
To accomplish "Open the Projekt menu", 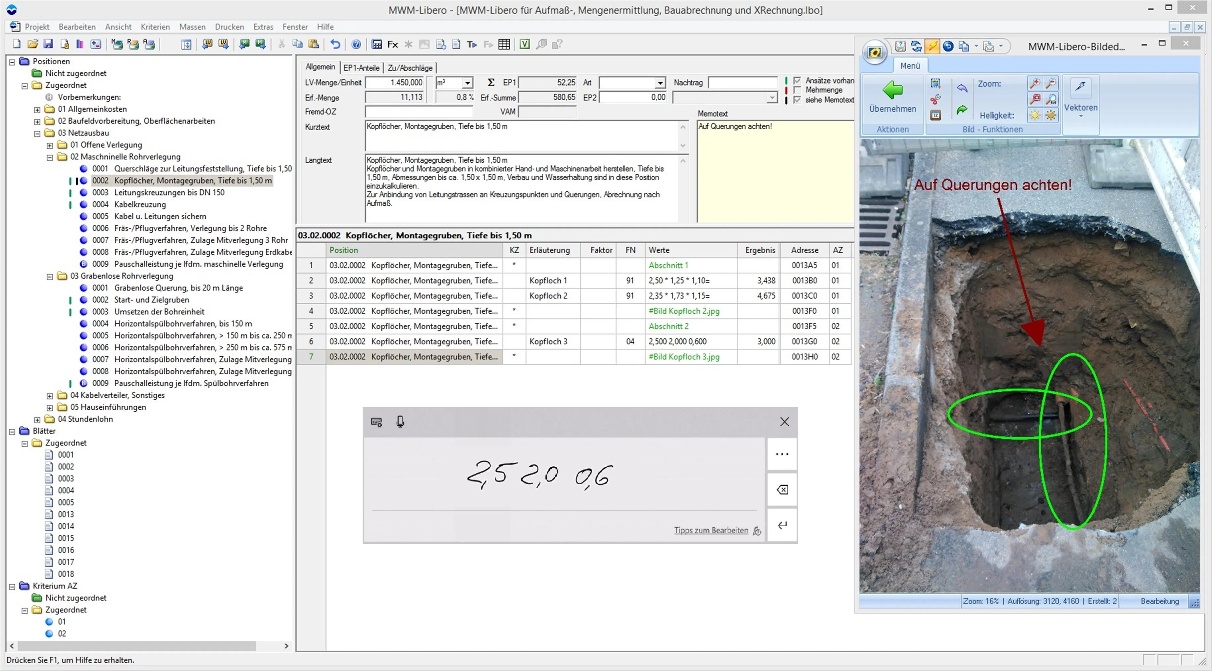I will pyautogui.click(x=37, y=27).
